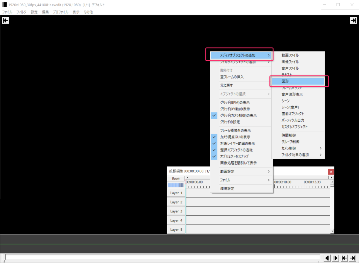Screen dimensions: 359x263
Task: Open the 設定 menu in menu bar
Action: (34, 12)
